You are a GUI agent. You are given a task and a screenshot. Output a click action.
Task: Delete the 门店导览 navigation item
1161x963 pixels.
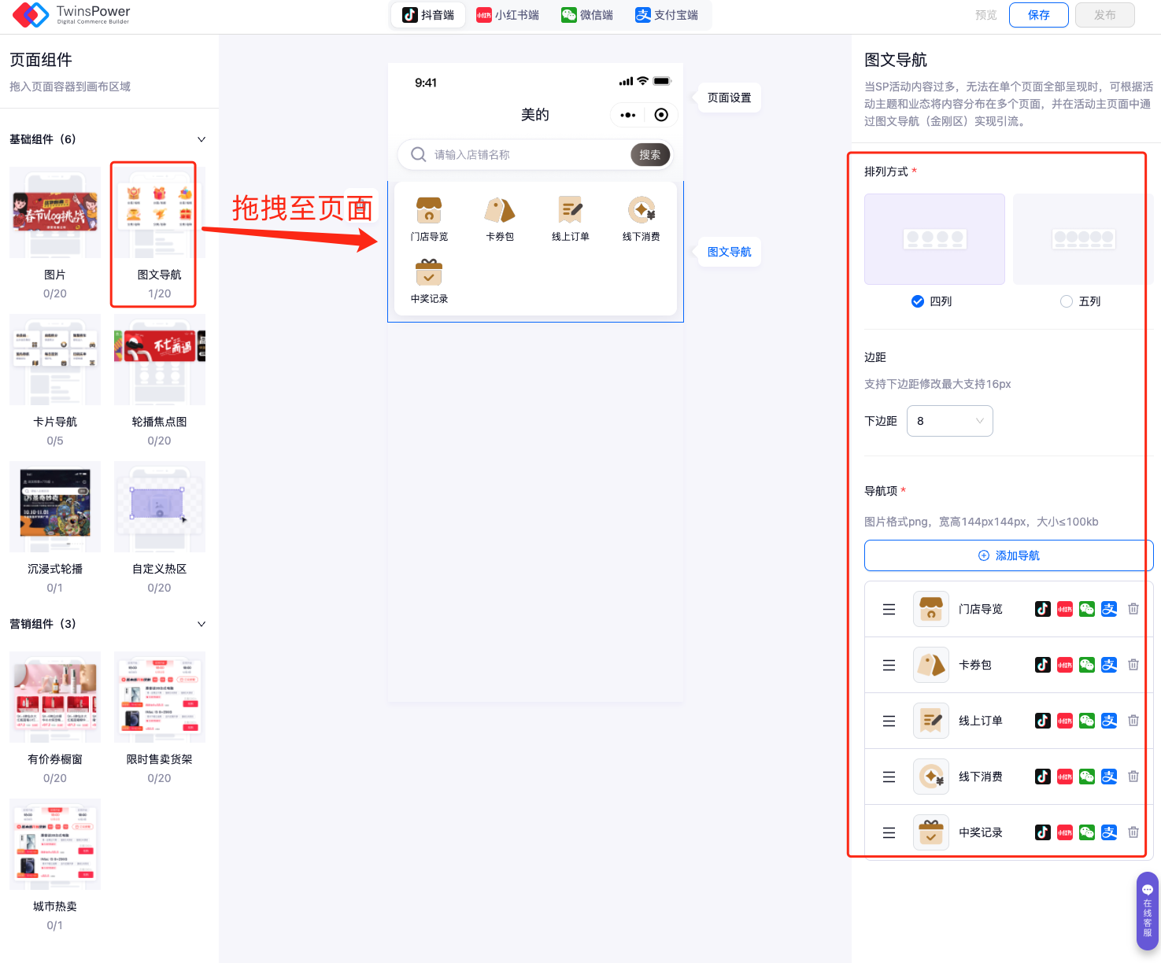pyautogui.click(x=1133, y=609)
